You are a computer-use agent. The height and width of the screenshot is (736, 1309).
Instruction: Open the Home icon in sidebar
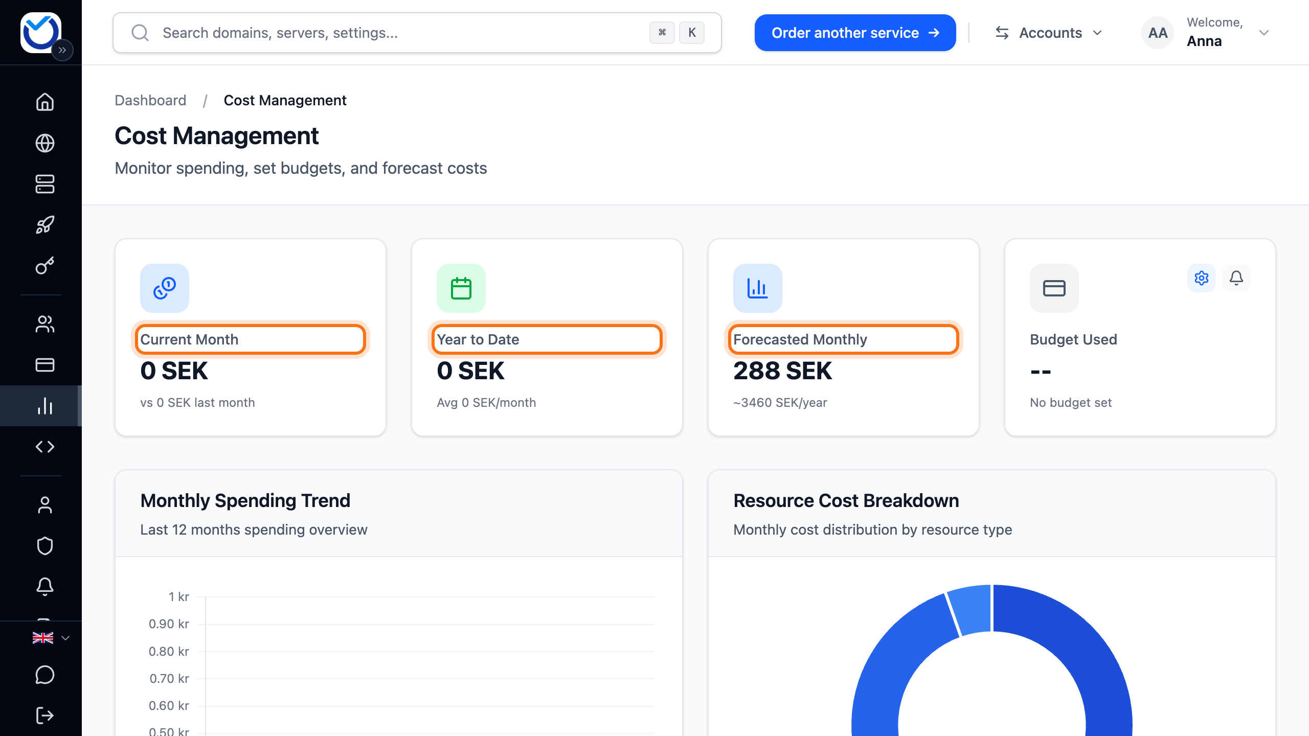point(45,102)
